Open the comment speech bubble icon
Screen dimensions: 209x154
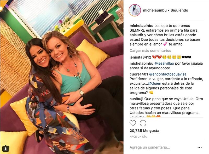tap(143, 123)
